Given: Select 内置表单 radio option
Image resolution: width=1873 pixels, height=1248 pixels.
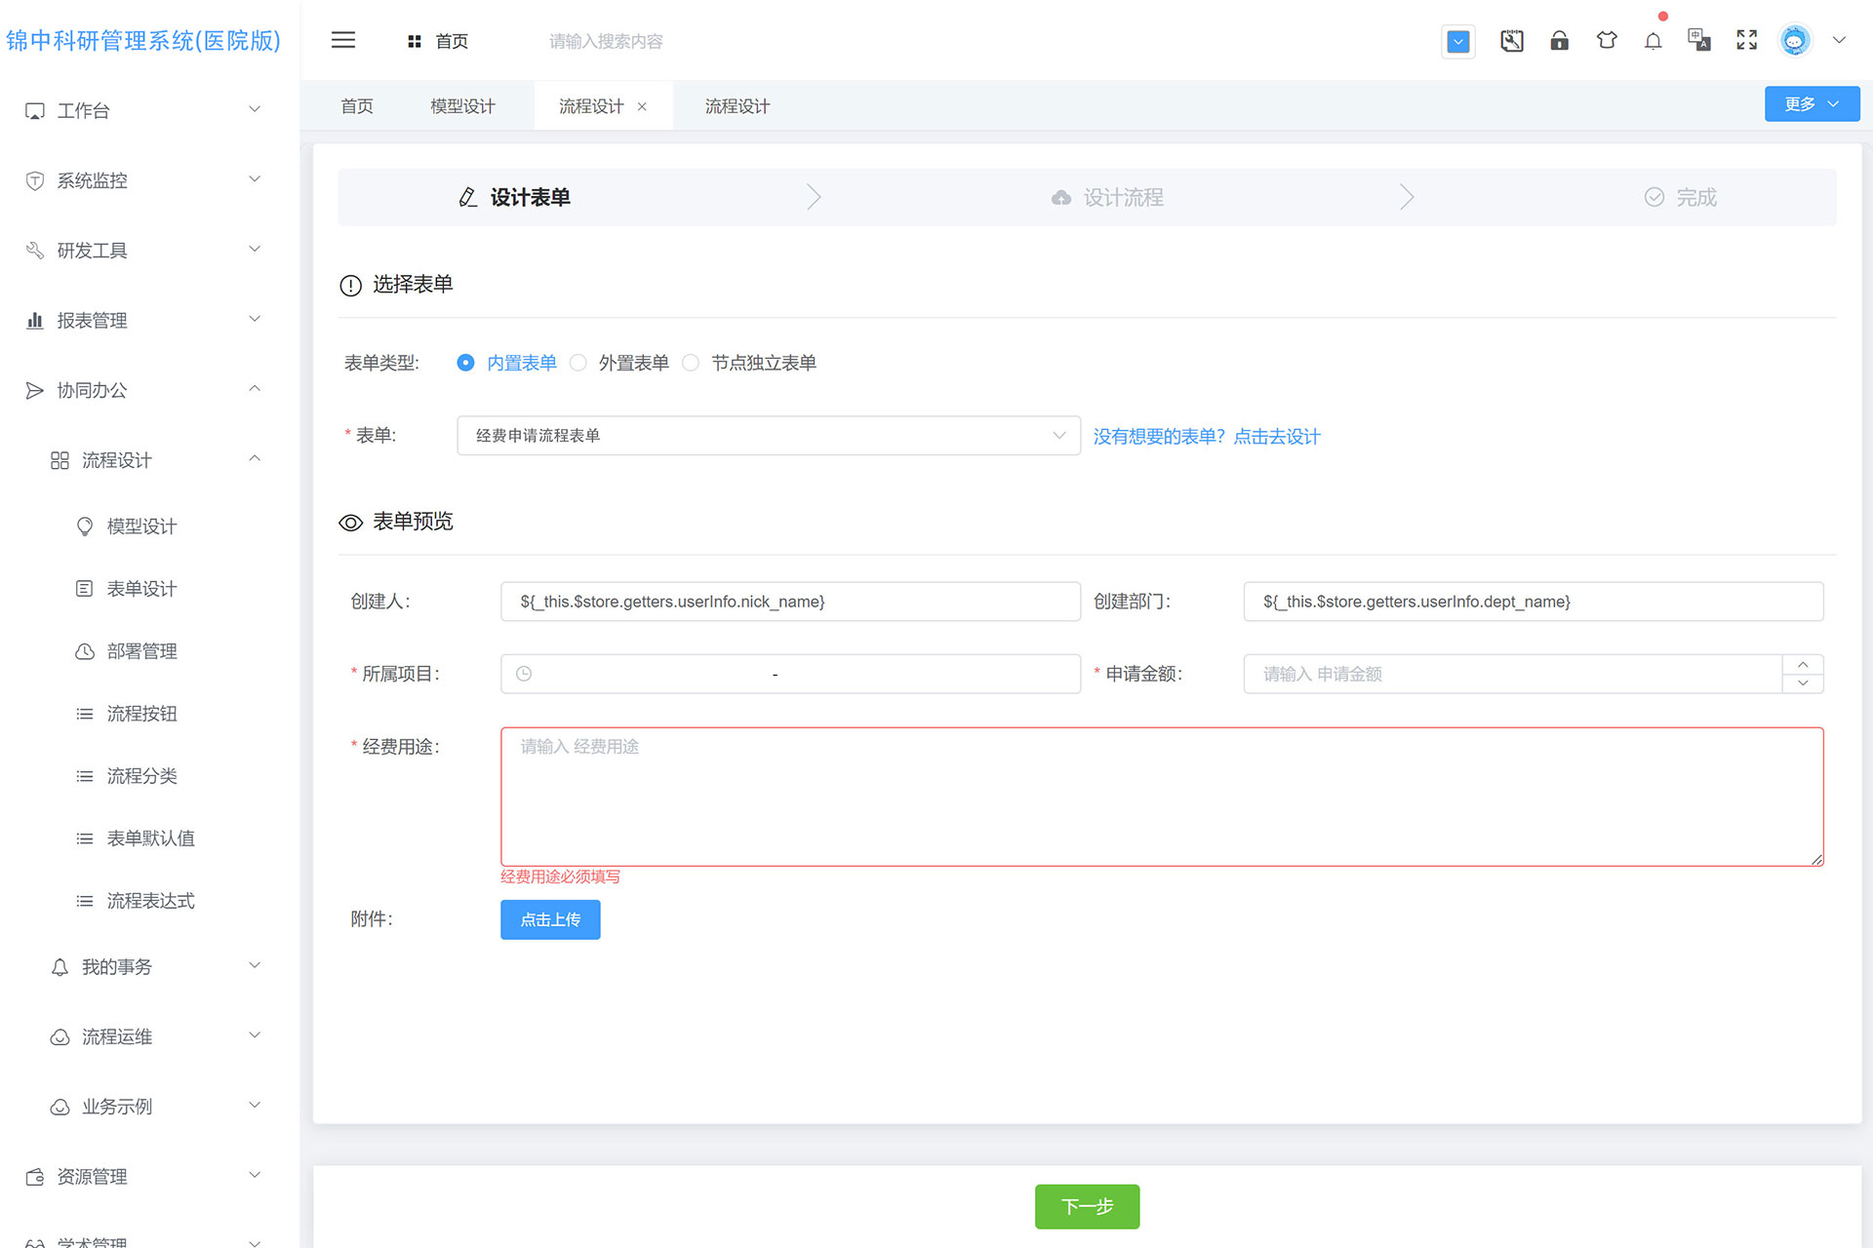Looking at the screenshot, I should coord(466,363).
